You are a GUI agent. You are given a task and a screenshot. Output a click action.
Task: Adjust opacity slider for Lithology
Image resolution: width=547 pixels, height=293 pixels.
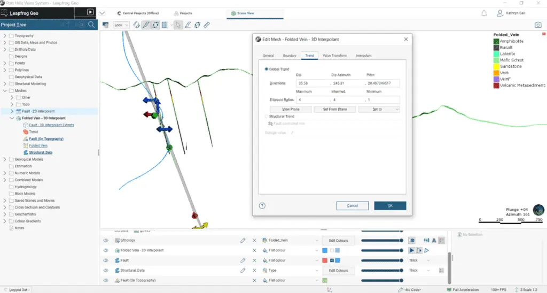coord(382,240)
